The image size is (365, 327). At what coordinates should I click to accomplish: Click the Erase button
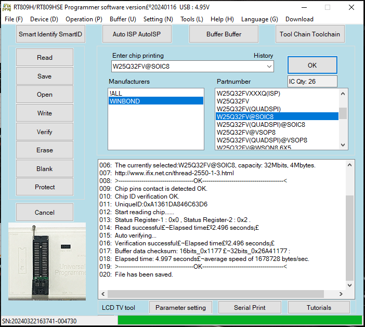point(45,150)
